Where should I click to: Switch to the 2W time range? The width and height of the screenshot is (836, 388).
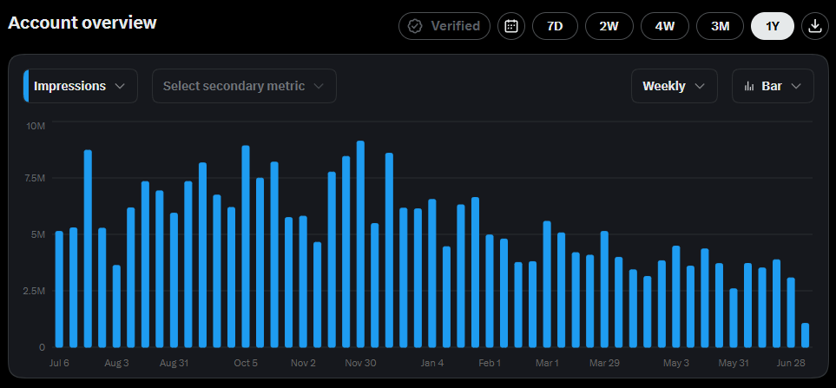[609, 26]
